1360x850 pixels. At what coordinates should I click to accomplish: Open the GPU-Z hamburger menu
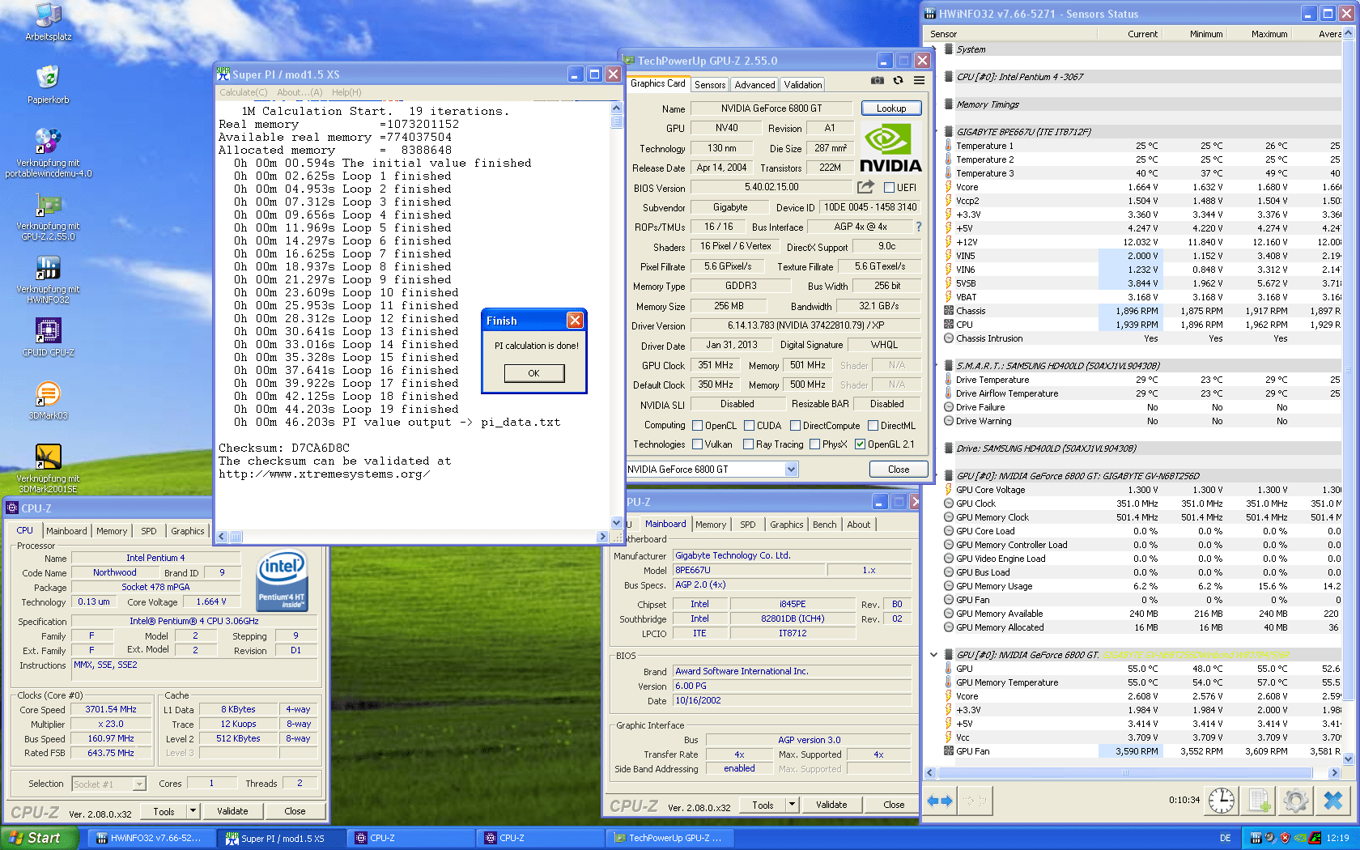coord(919,80)
